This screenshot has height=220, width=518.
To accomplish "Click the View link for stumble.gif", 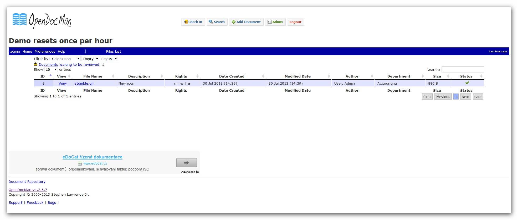I will coord(63,83).
